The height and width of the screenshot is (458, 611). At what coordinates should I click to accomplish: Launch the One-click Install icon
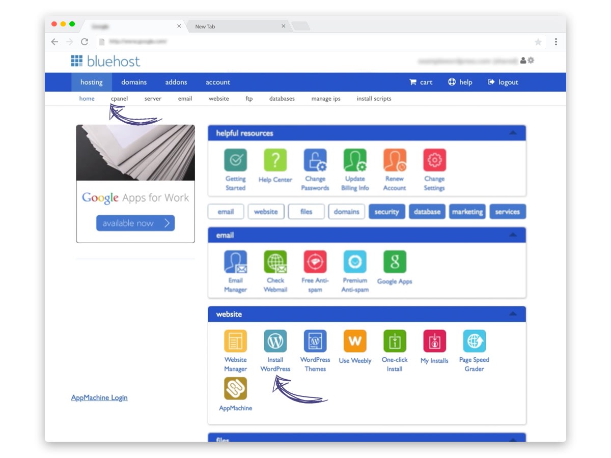coord(395,341)
